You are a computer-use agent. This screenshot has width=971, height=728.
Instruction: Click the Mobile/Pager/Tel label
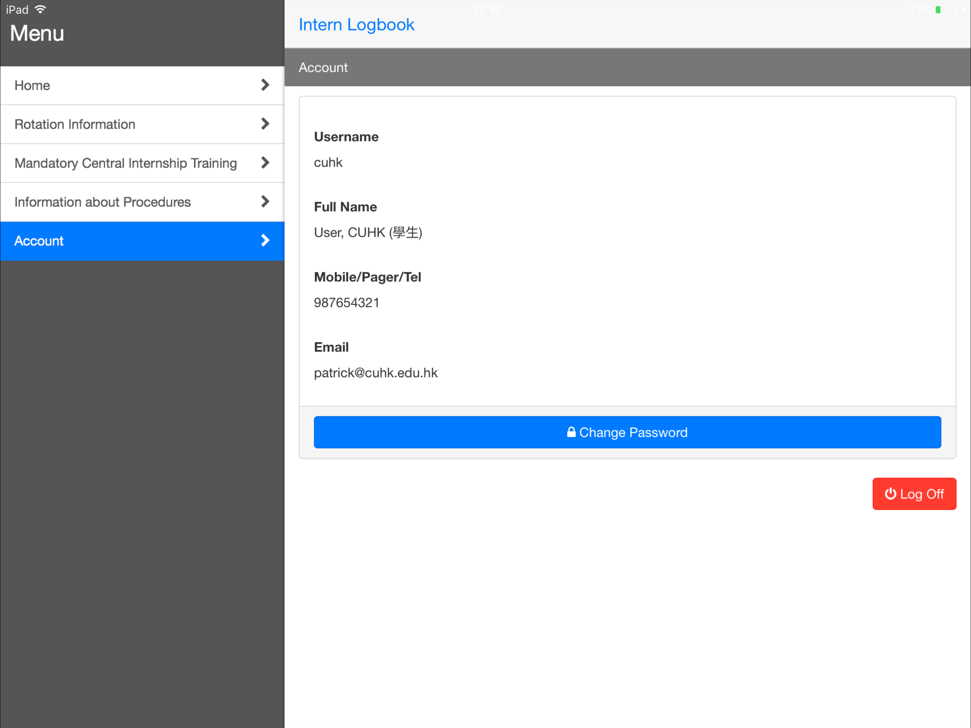tap(368, 277)
